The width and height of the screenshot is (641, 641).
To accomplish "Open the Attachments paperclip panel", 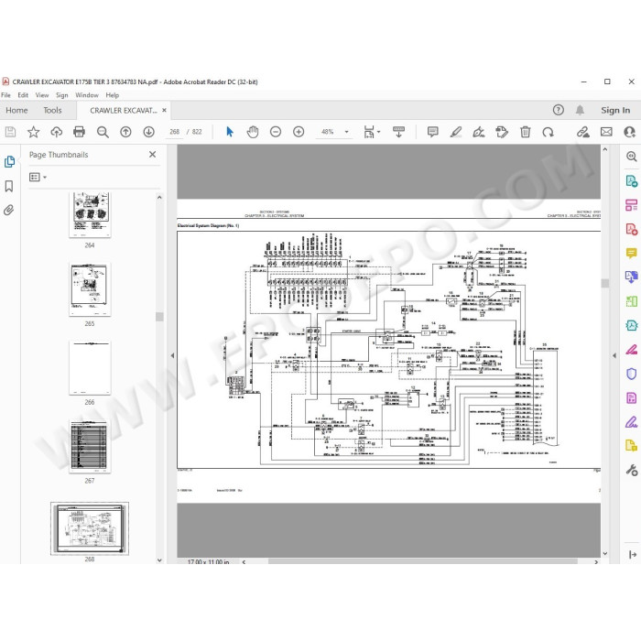I will [x=8, y=210].
